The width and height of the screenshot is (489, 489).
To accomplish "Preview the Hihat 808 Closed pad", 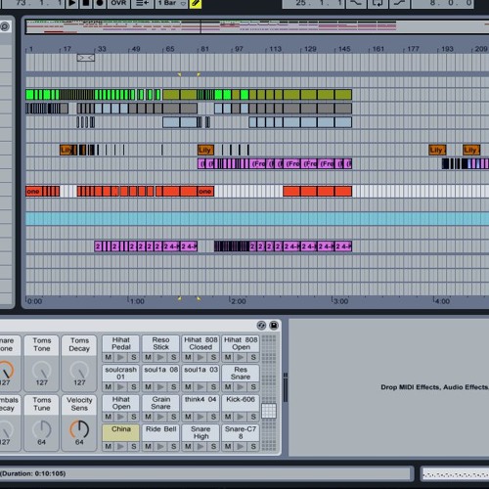I will (x=200, y=357).
